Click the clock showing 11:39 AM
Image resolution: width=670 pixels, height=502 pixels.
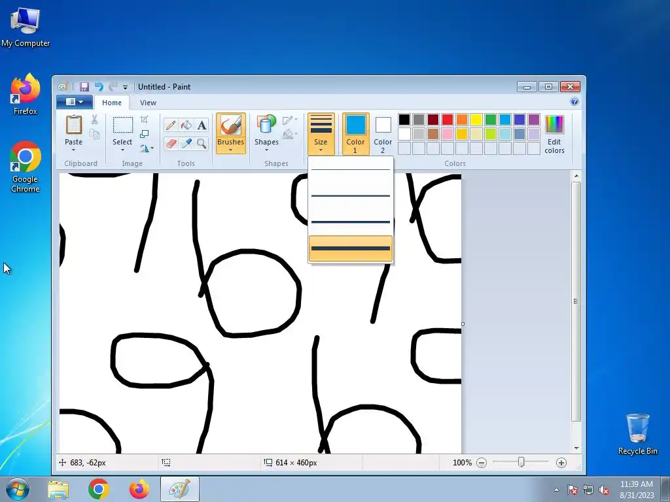point(636,484)
